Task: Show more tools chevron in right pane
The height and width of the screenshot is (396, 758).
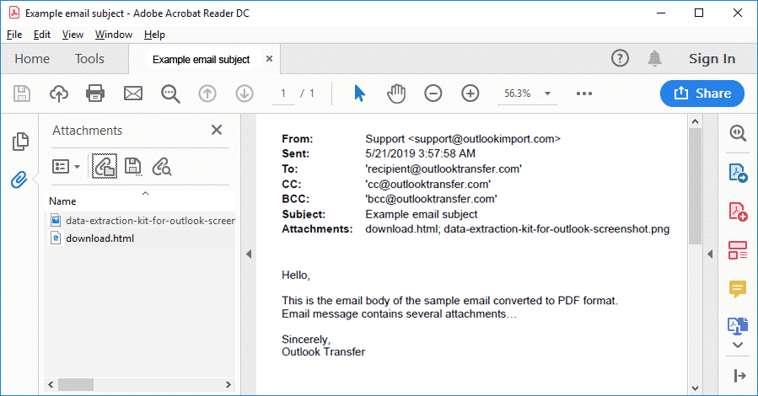Action: [x=738, y=345]
